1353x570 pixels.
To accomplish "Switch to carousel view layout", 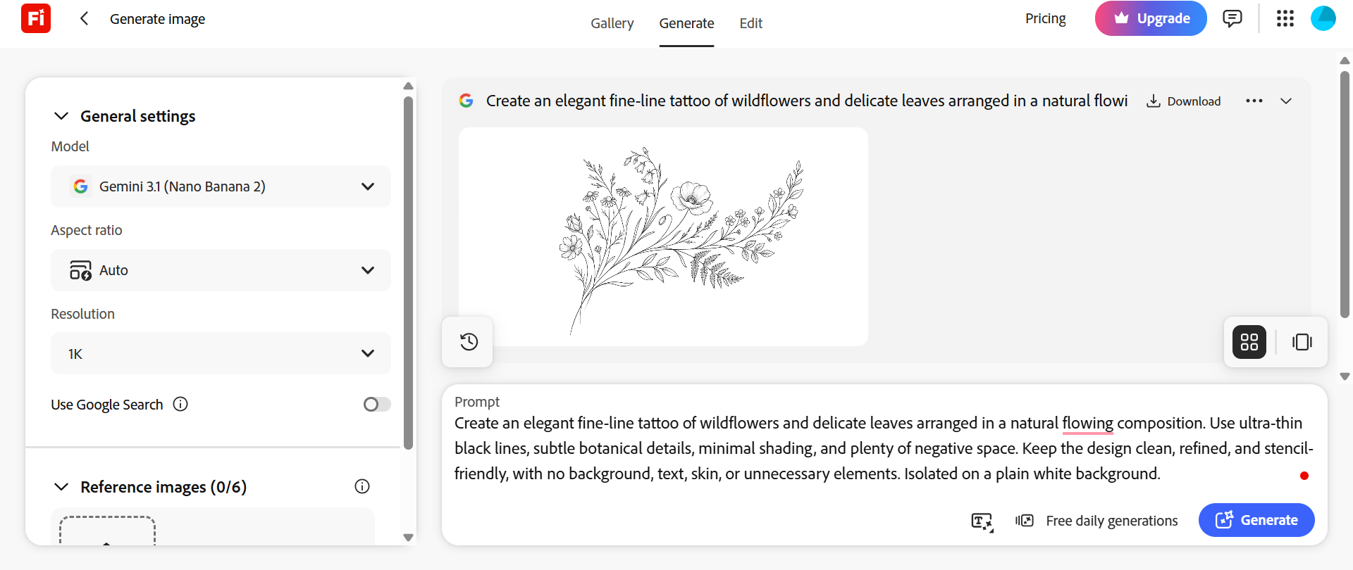I will [1302, 342].
